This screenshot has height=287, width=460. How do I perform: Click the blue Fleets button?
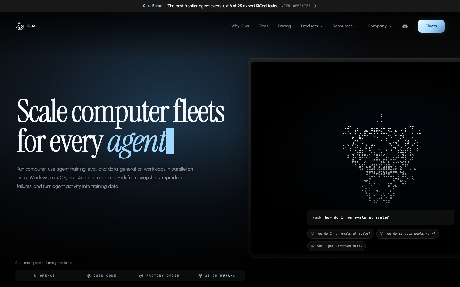coord(431,26)
